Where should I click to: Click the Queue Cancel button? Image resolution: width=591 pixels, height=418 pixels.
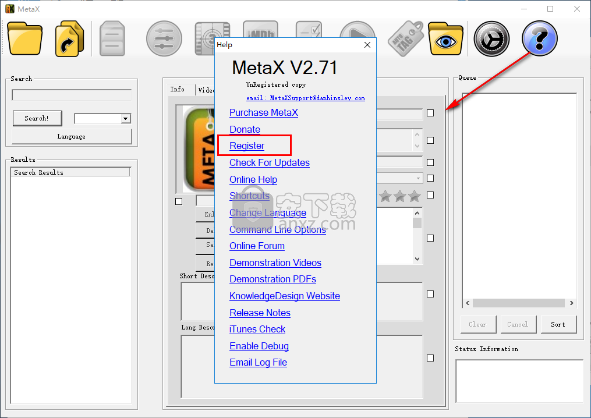(x=518, y=324)
